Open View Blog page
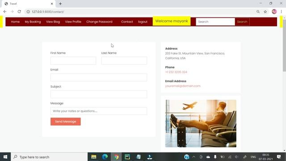 tap(53, 22)
